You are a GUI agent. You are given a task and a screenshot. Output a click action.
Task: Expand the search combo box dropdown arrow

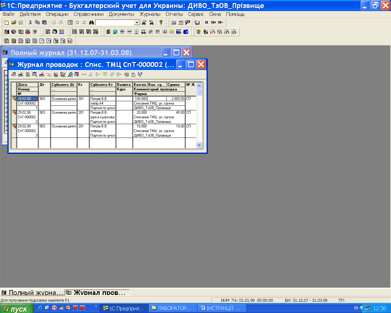[137, 22]
